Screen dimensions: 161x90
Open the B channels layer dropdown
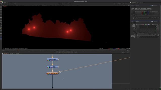click(x=138, y=13)
